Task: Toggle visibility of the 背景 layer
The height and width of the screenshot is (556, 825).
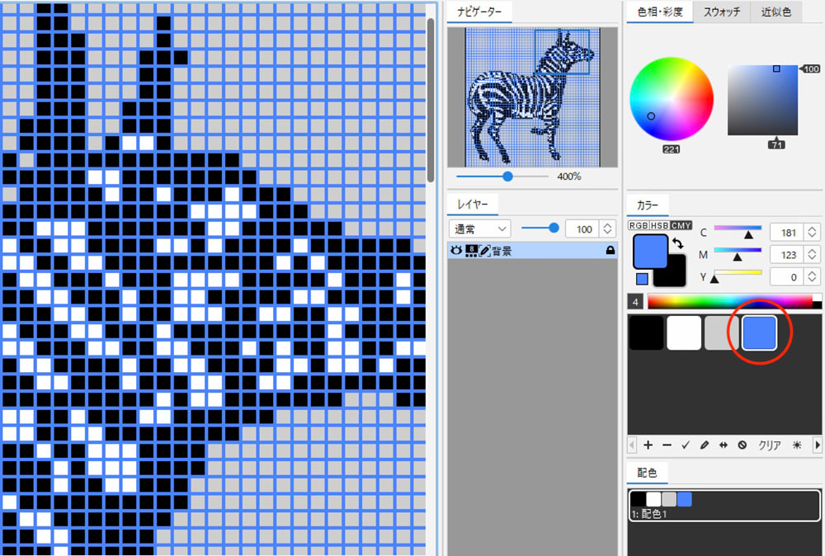Action: point(455,251)
